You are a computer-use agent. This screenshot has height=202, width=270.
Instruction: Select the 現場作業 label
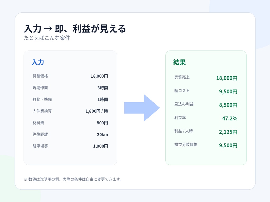pos(40,88)
